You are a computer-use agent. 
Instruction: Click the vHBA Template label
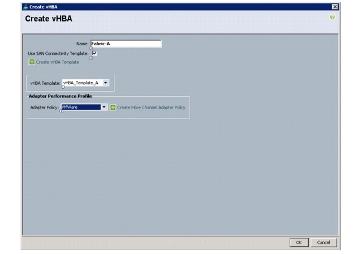click(45, 83)
